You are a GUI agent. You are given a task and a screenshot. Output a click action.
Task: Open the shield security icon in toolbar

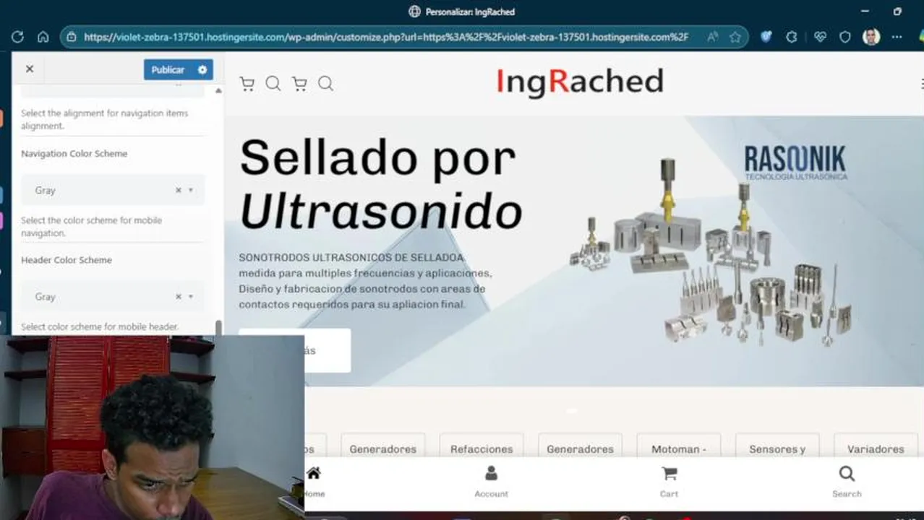pos(844,37)
